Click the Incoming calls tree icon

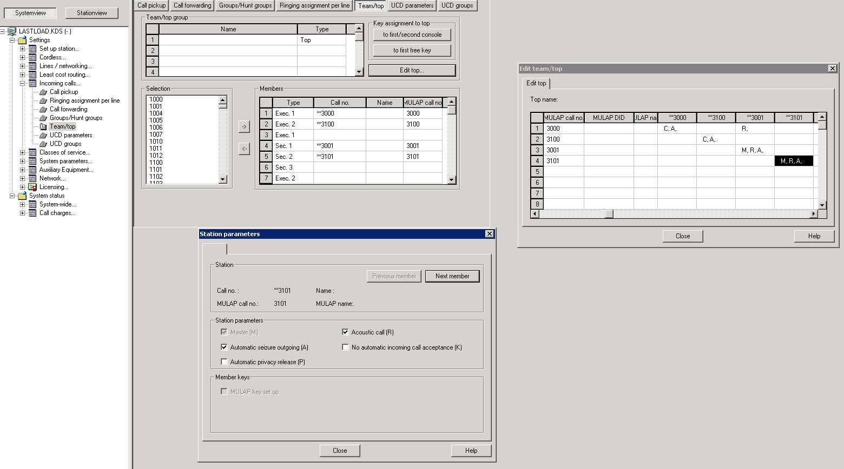pyautogui.click(x=32, y=83)
